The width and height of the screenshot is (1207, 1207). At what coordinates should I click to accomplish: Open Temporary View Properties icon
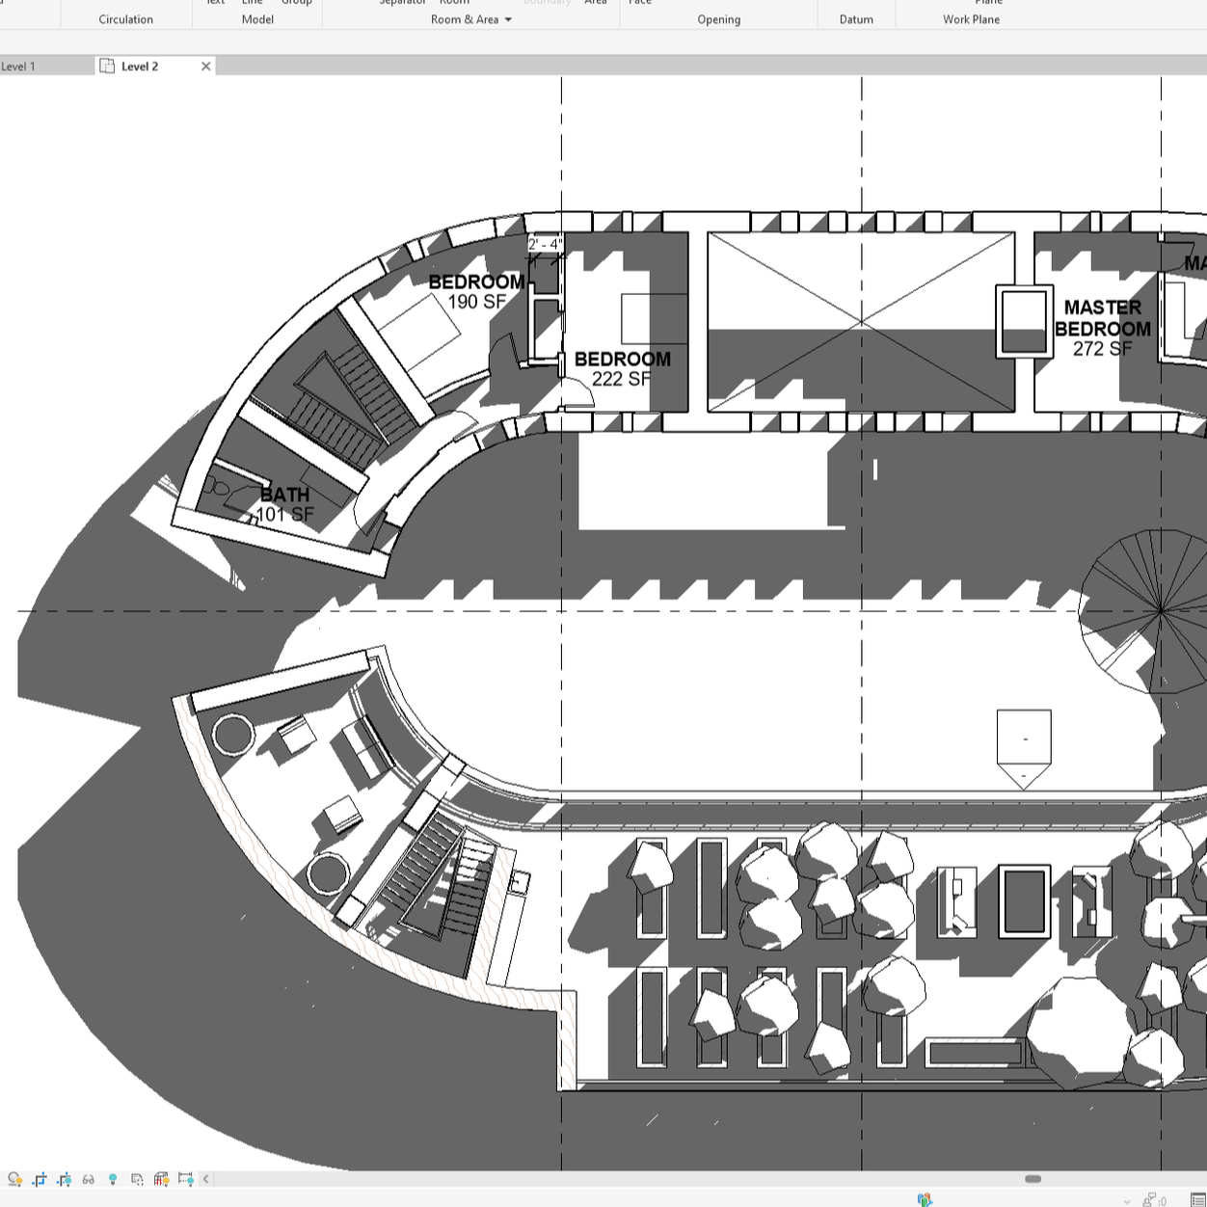pos(137,1179)
